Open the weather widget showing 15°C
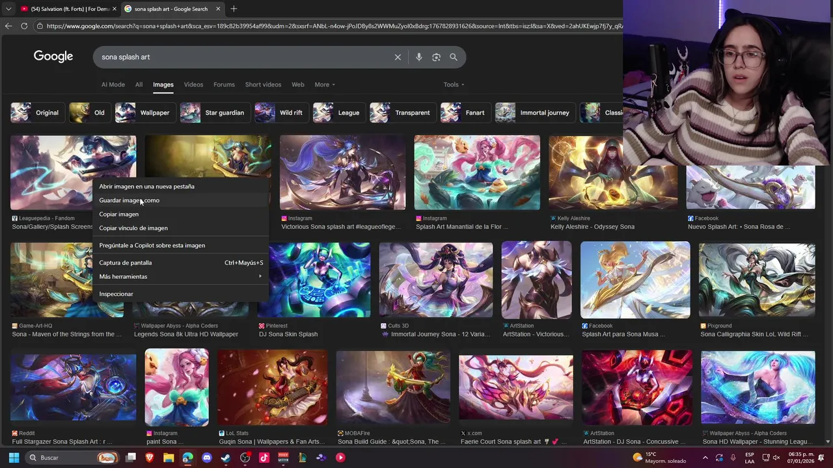Image resolution: width=833 pixels, height=468 pixels. pos(659,458)
